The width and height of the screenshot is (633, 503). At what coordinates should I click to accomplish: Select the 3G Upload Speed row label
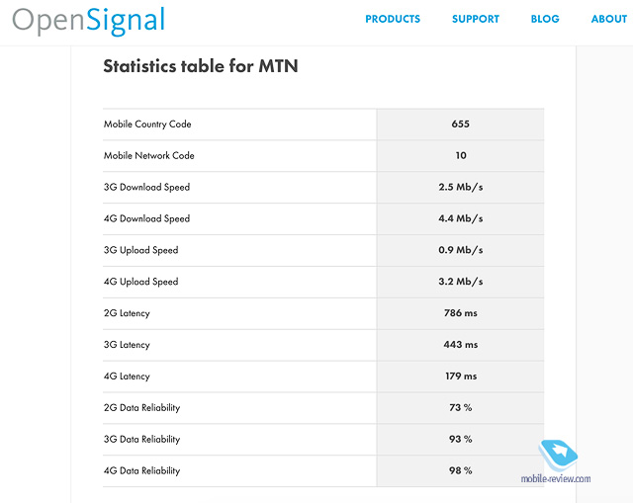click(141, 251)
